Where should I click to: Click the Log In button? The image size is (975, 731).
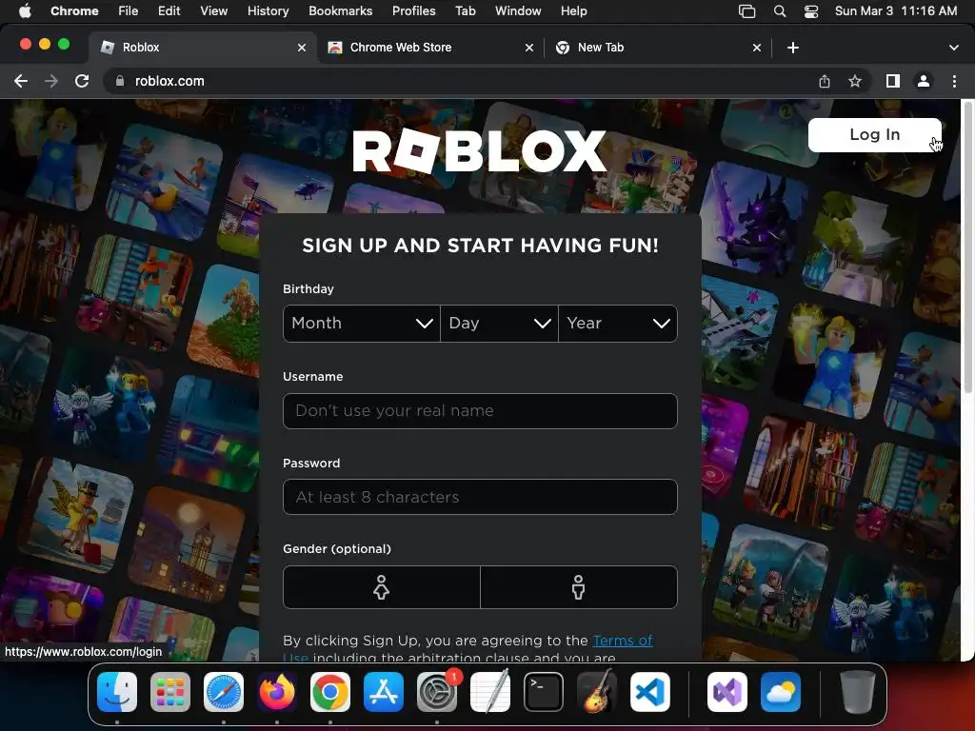click(874, 135)
